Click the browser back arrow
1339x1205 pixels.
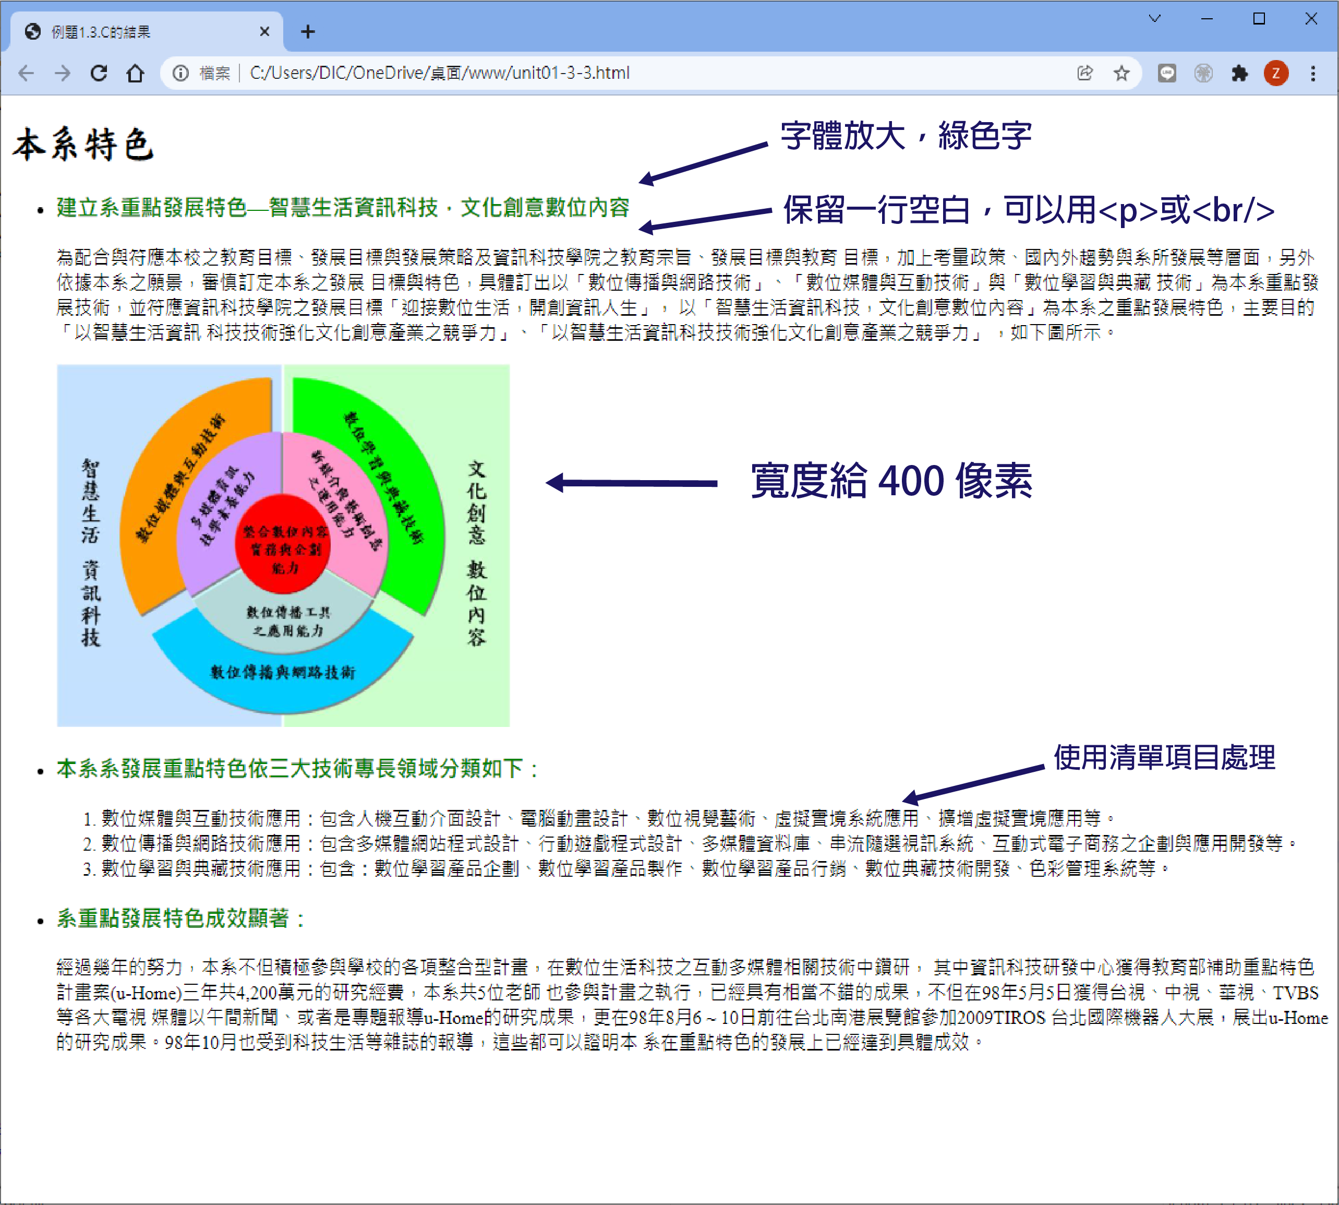tap(26, 74)
